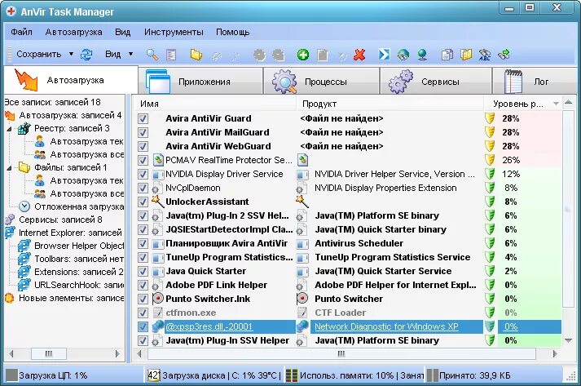The width and height of the screenshot is (581, 386).
Task: Click the tree panel horizontal scrollbar thumb
Action: tap(49, 353)
